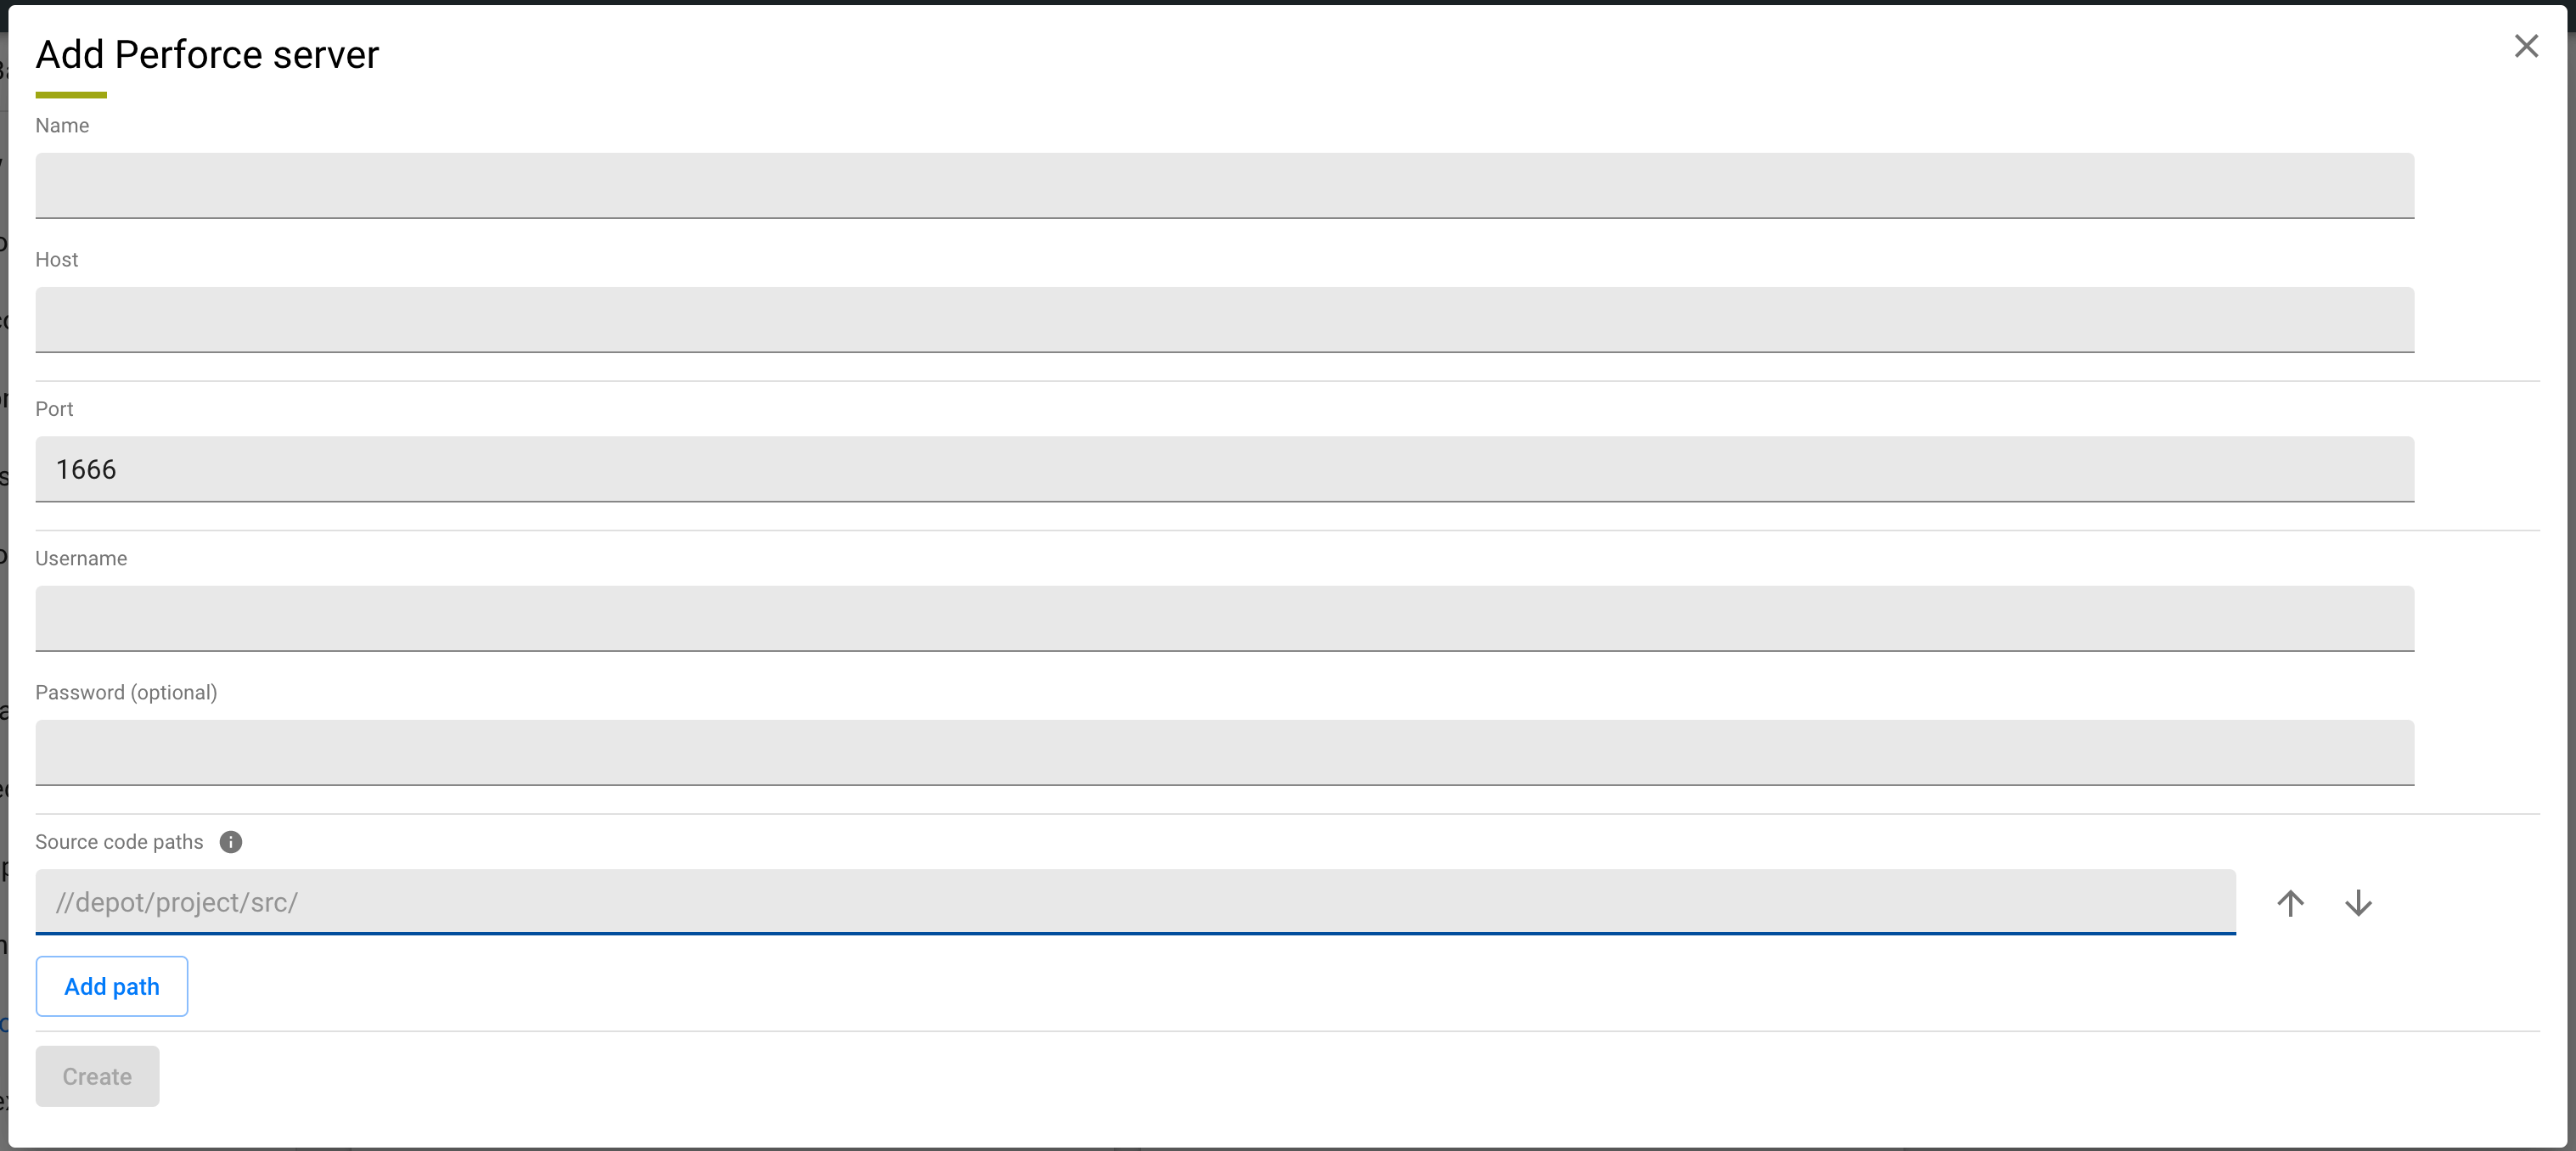
Task: Click the Source code paths info icon
Action: pyautogui.click(x=230, y=842)
